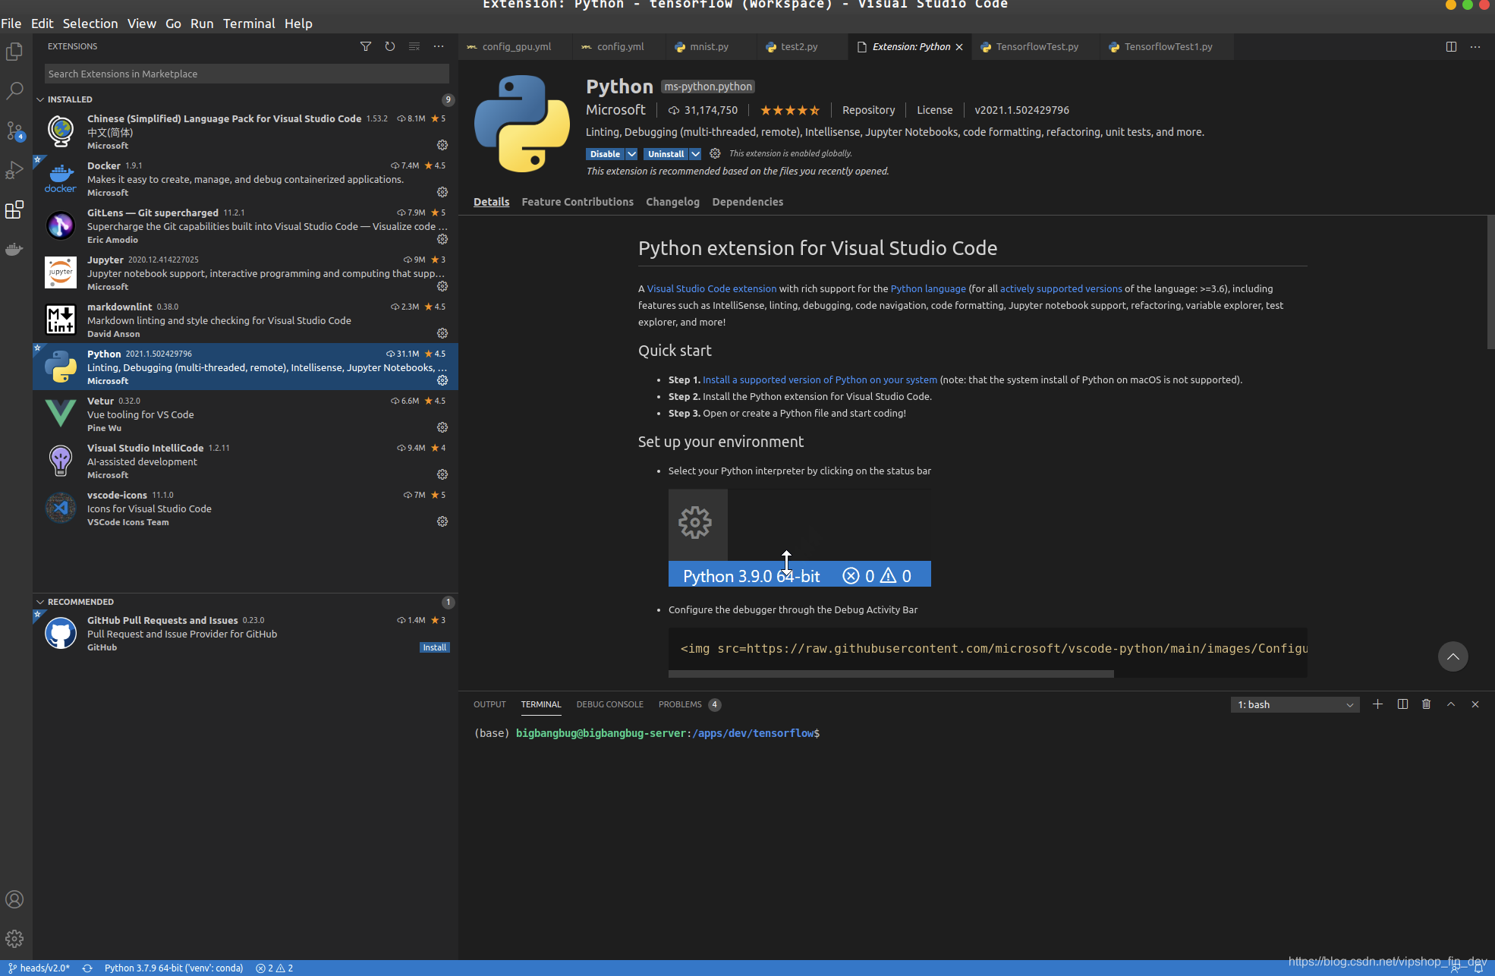Open Extensions panel more actions menu

pyautogui.click(x=439, y=46)
